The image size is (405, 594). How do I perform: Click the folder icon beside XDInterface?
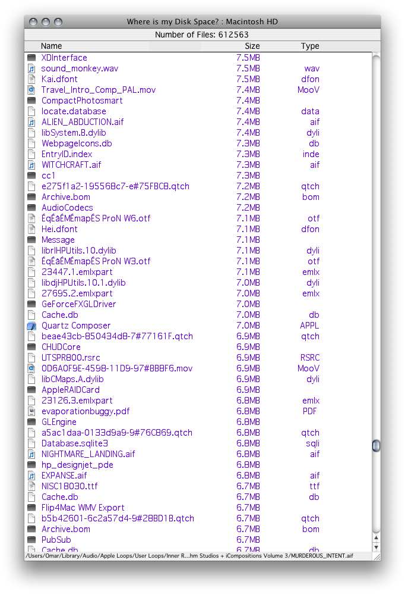[x=31, y=58]
